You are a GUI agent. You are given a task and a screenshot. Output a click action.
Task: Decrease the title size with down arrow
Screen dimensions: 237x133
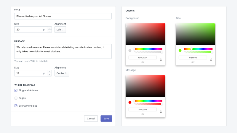[50, 31]
